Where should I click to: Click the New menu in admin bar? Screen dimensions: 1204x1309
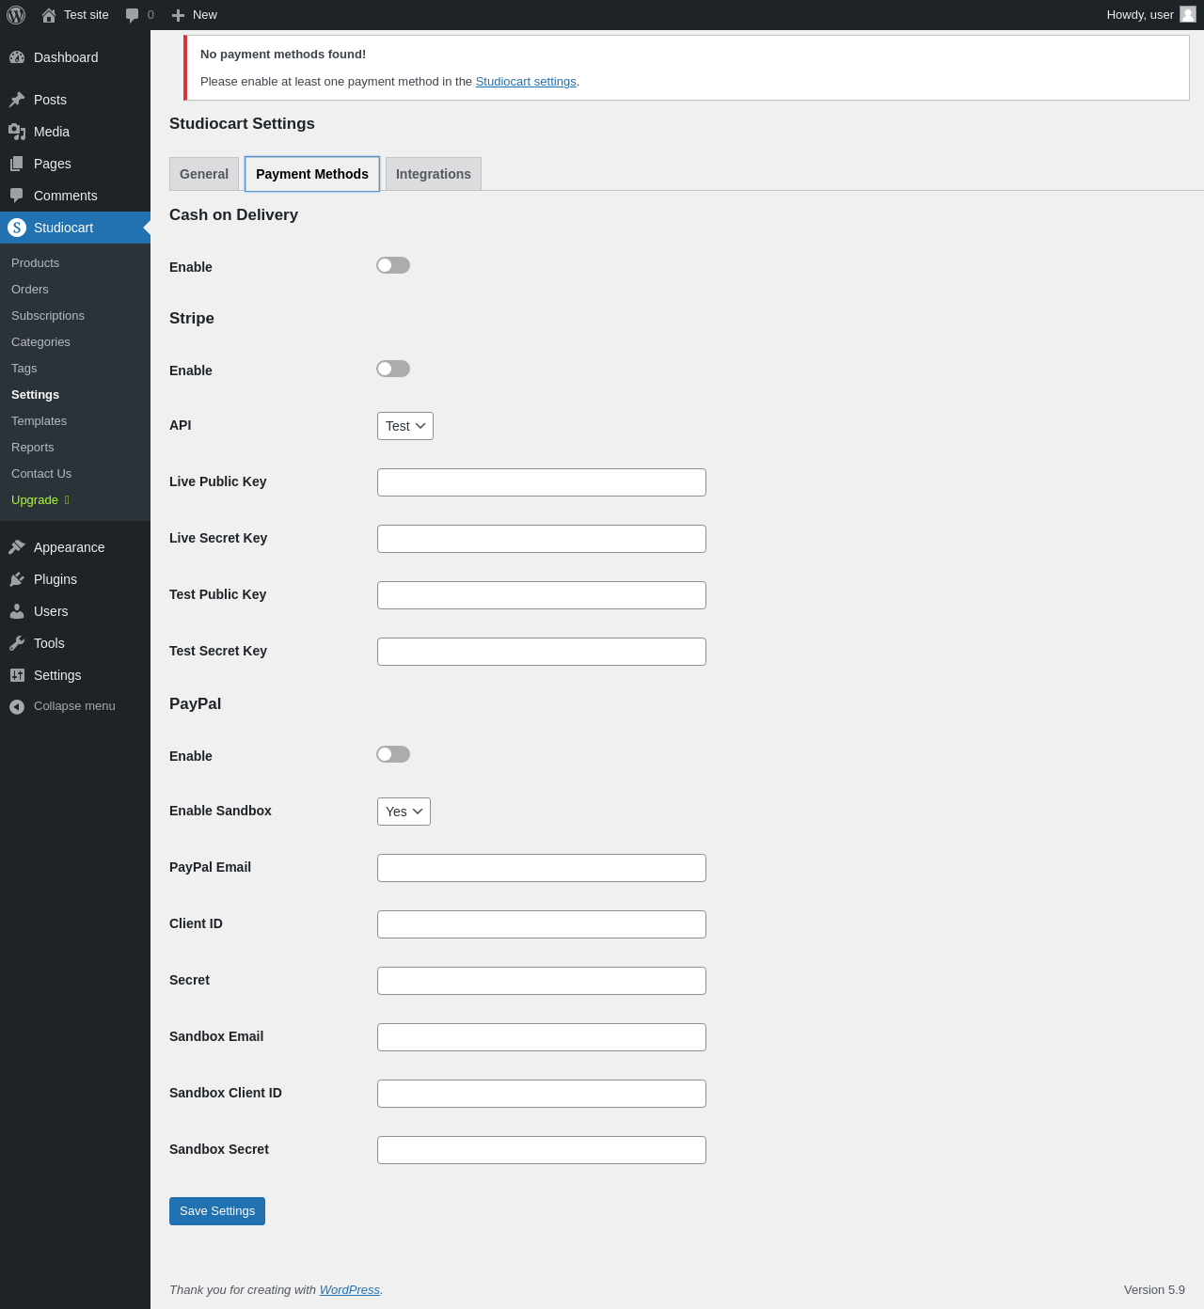195,15
